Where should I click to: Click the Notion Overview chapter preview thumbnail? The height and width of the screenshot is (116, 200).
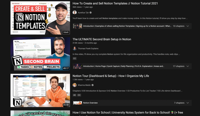point(77,103)
